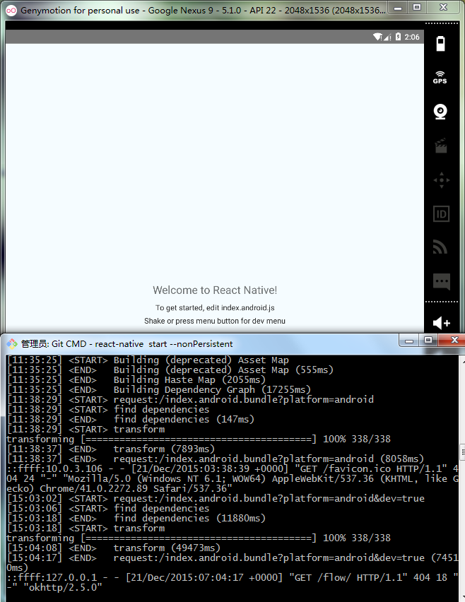
Task: Click the Git CMD window icon
Action: [12, 343]
